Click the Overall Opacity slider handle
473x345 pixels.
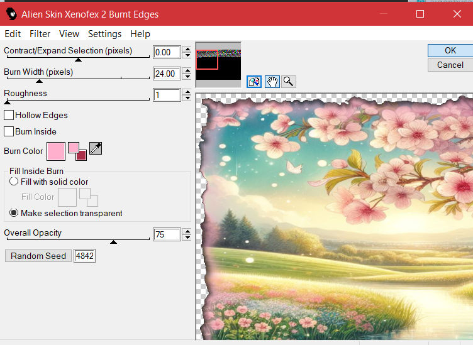[113, 242]
